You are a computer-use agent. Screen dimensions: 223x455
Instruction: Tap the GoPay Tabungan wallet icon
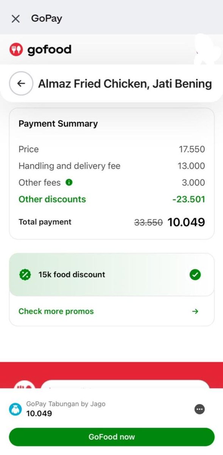[16, 409]
